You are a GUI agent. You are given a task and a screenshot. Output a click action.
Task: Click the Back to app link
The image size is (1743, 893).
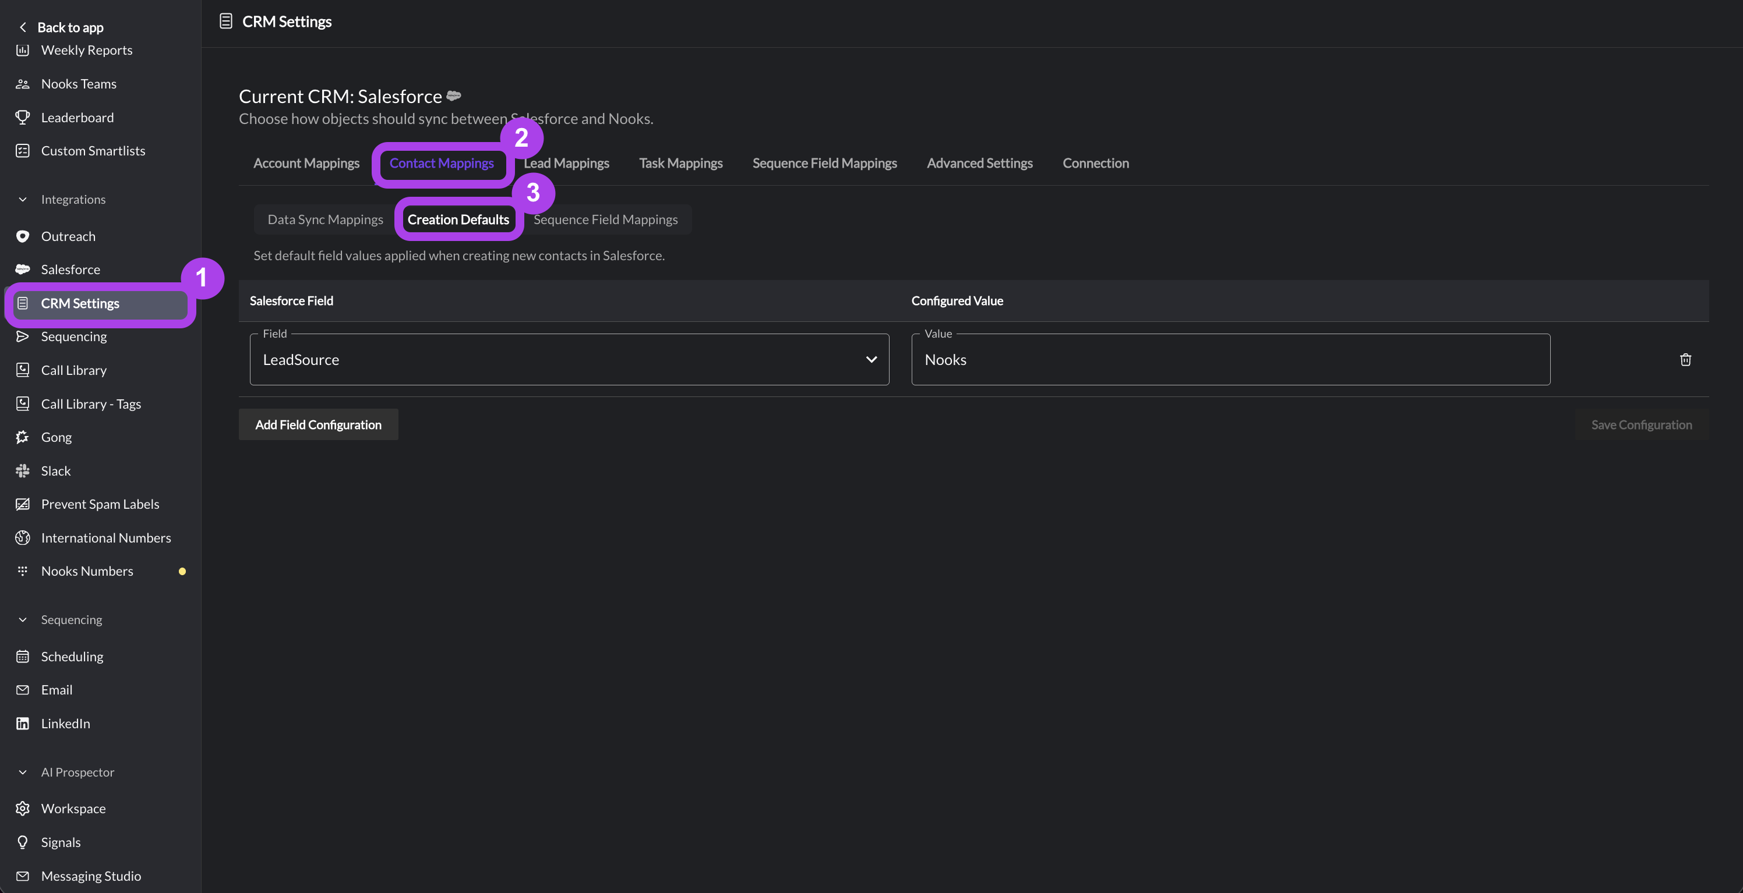[x=70, y=27]
